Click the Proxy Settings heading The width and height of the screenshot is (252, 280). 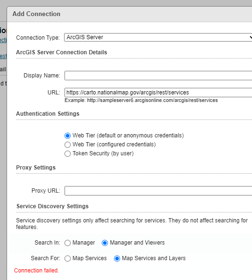pos(36,168)
